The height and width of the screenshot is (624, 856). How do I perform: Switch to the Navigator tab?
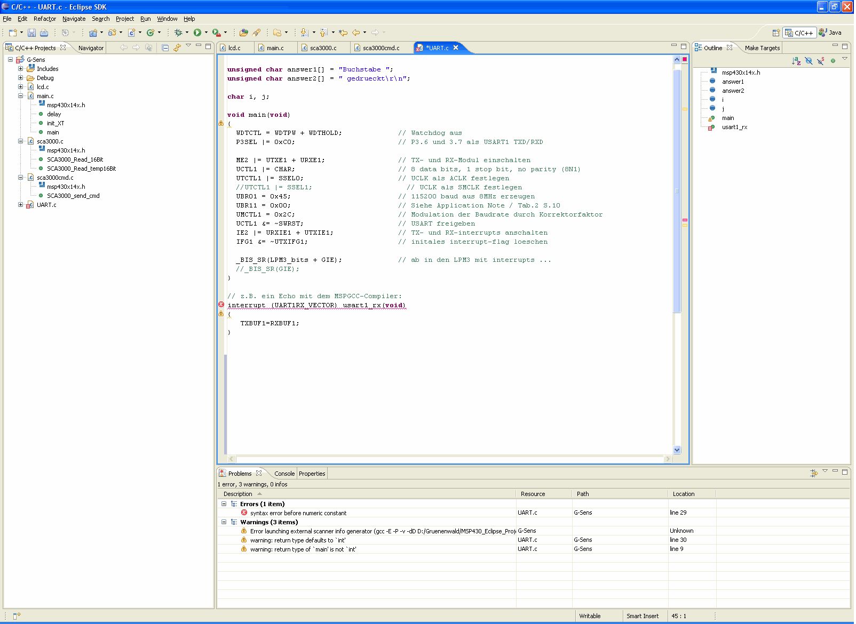(x=91, y=48)
